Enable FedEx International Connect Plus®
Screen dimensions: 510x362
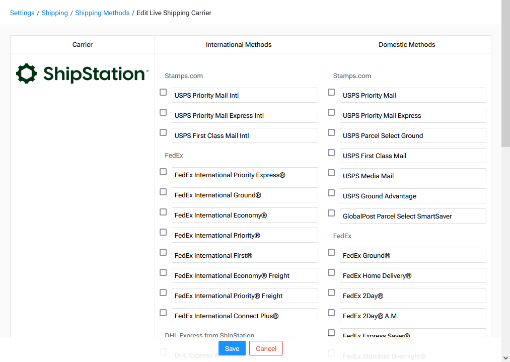pyautogui.click(x=163, y=313)
